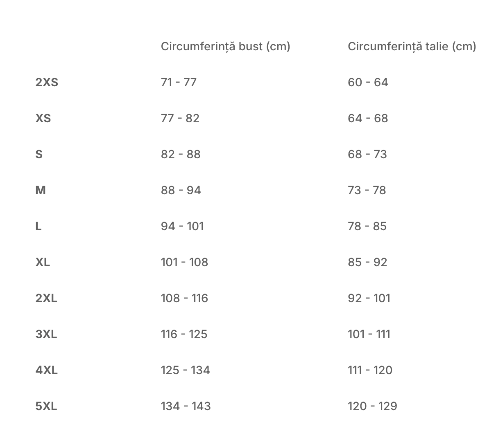Select the XL size row label

click(43, 263)
